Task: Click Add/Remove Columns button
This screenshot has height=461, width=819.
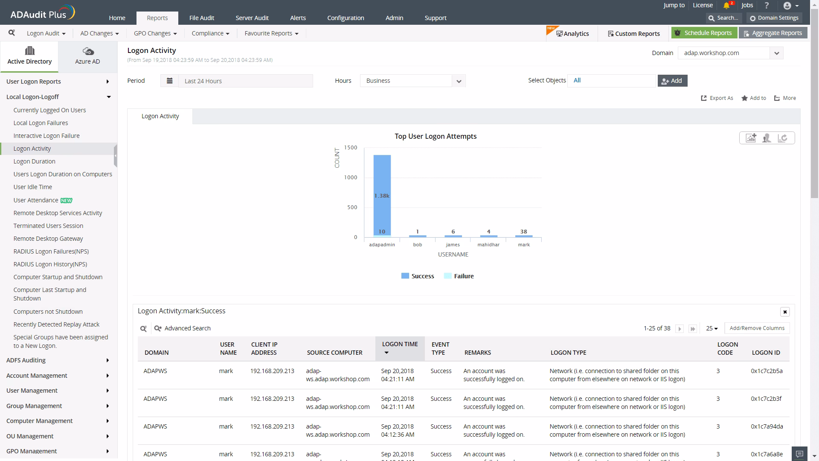Action: pyautogui.click(x=757, y=328)
